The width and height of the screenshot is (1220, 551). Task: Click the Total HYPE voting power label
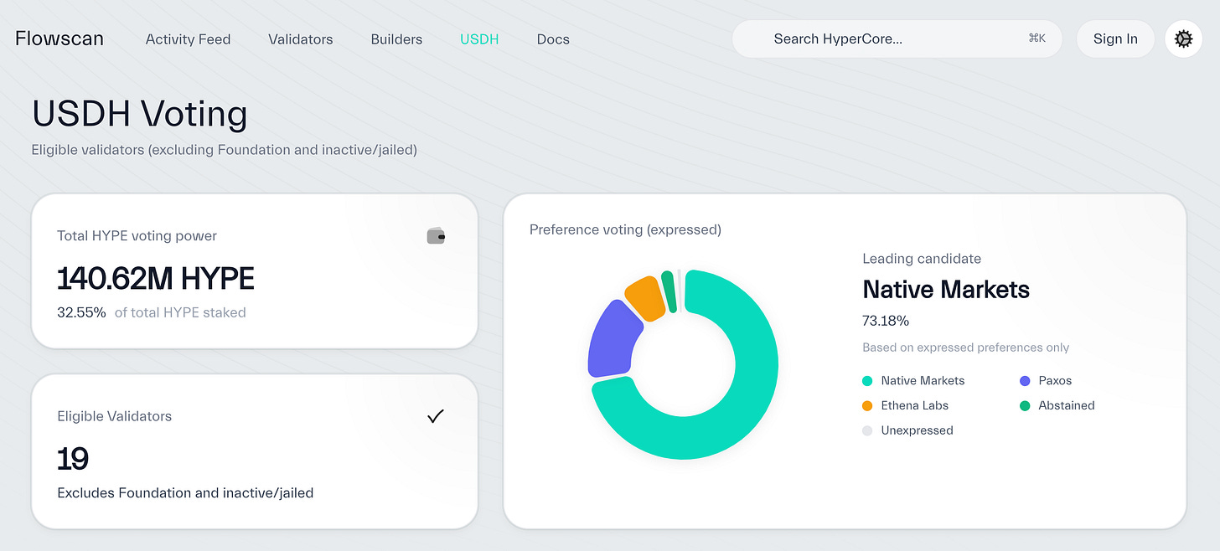coord(137,236)
